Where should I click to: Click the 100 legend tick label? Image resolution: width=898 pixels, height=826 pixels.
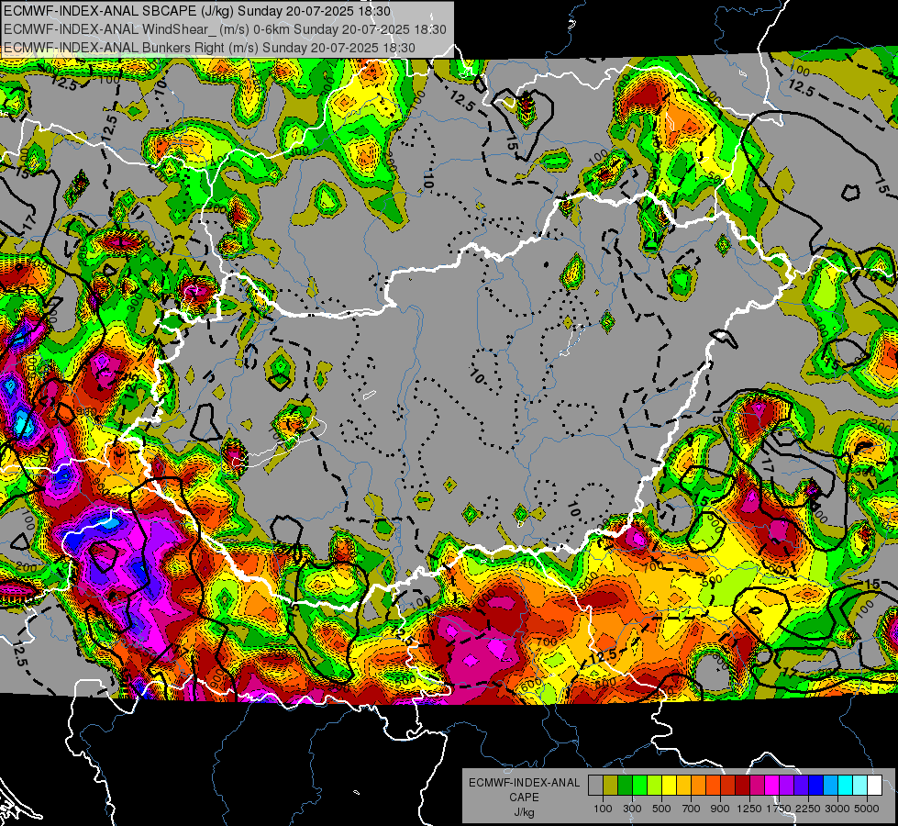603,809
